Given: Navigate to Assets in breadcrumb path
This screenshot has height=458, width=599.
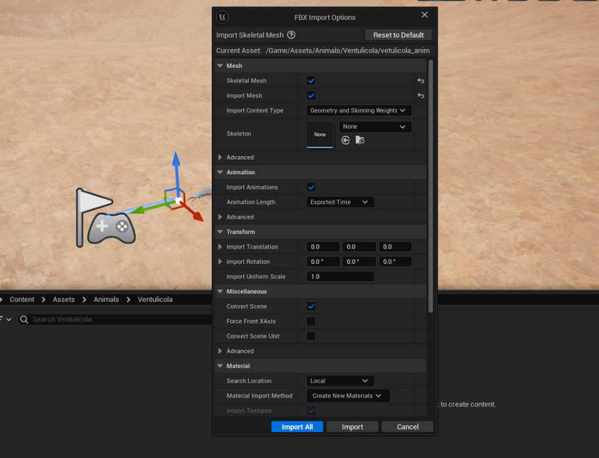Looking at the screenshot, I should pyautogui.click(x=64, y=299).
